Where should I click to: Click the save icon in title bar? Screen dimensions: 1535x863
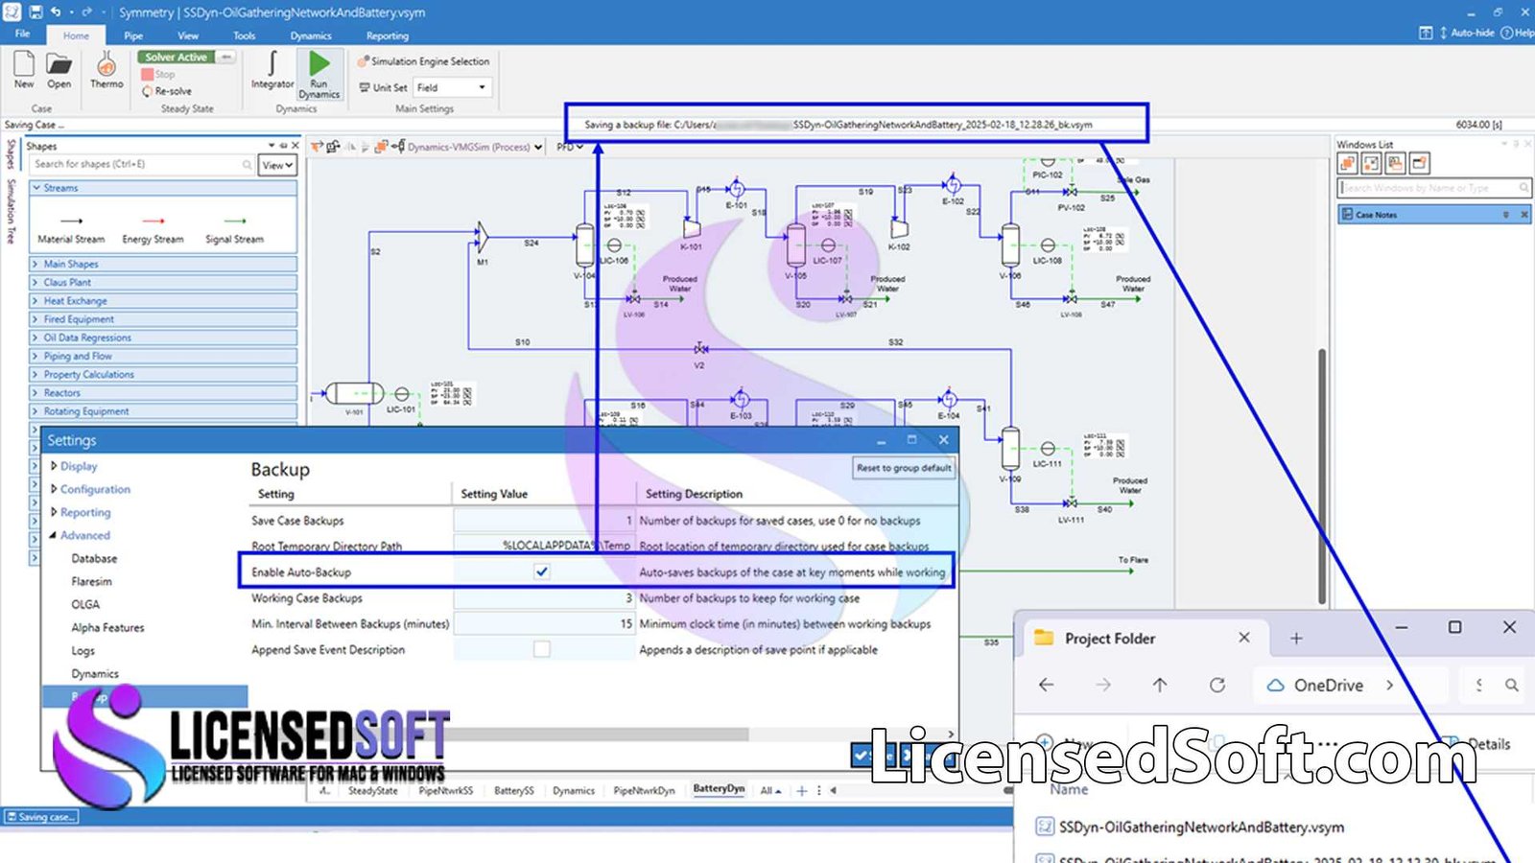(35, 12)
